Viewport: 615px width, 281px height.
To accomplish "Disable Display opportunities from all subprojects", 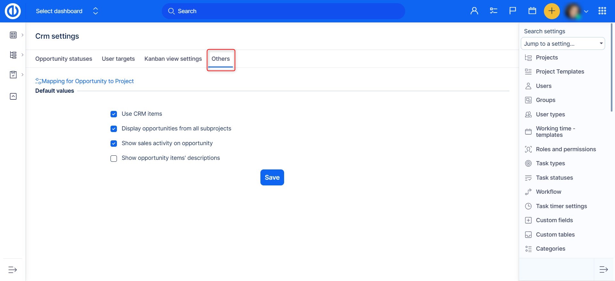I will [x=114, y=129].
